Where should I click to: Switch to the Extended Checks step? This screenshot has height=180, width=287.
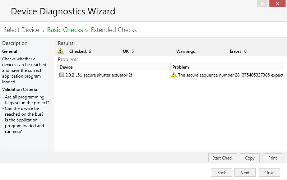pos(114,30)
